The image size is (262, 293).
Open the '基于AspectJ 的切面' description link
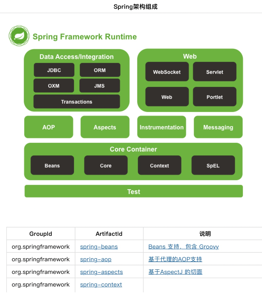click(x=175, y=272)
